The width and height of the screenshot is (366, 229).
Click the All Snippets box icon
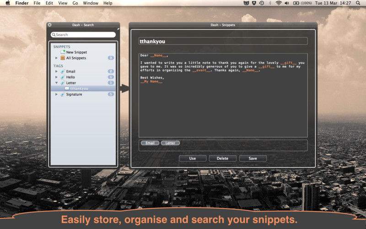click(x=63, y=58)
